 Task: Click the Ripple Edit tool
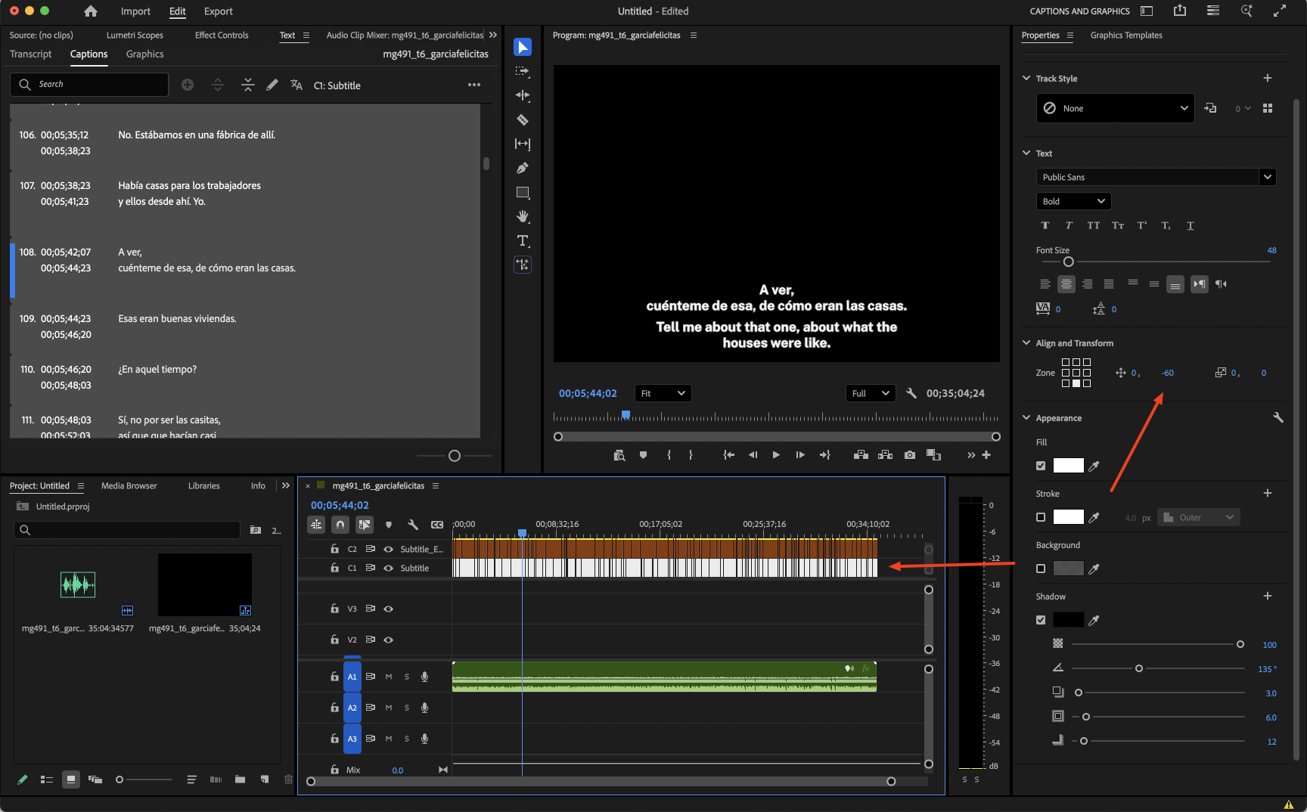coord(523,95)
